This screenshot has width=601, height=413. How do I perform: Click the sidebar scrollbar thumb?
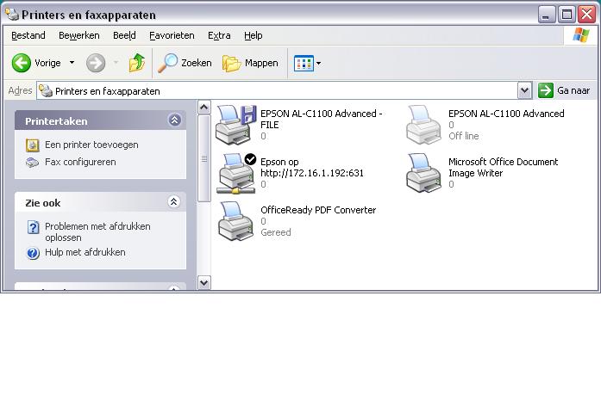(204, 158)
